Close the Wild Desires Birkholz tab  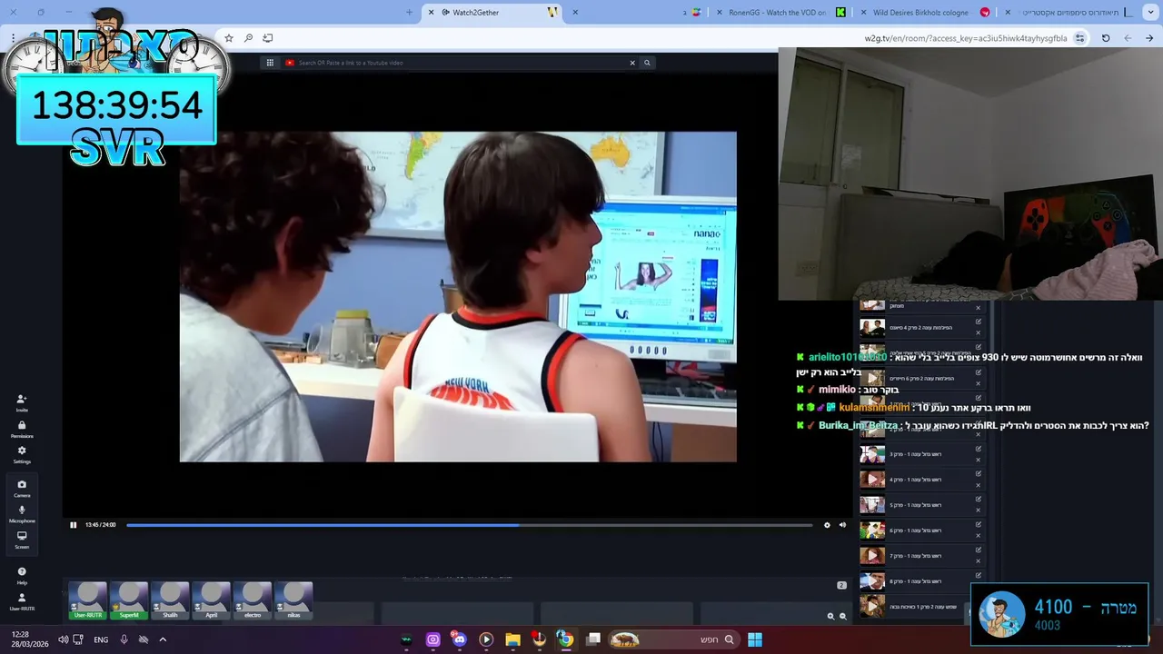[862, 12]
